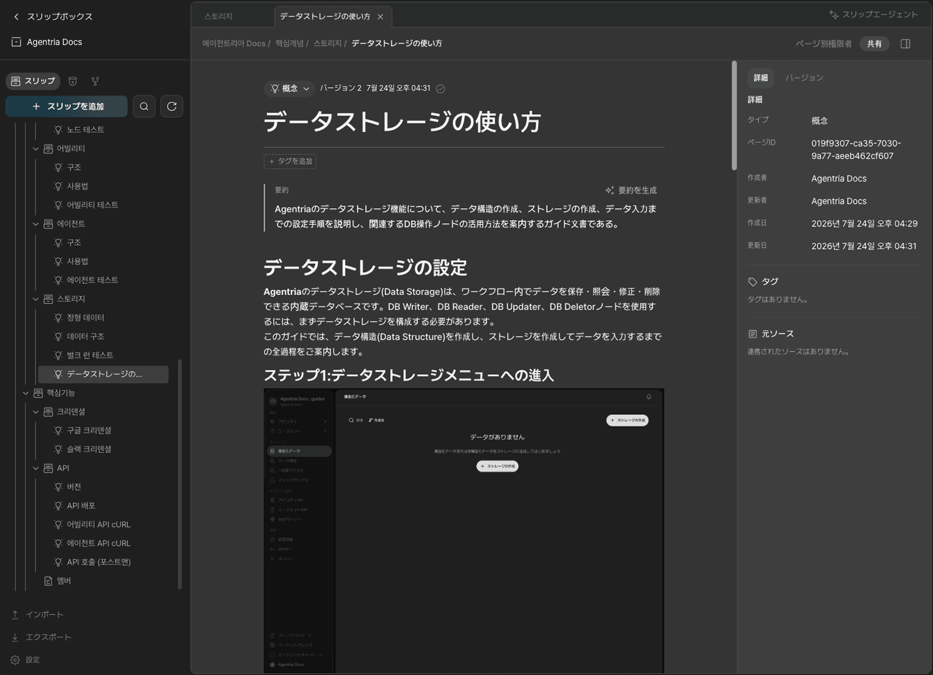Open the step 1 screenshot image
Screen dimensions: 933x675
[464, 531]
